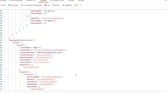
Task: Open the Tests tab
Action: pyautogui.click(x=71, y=1)
